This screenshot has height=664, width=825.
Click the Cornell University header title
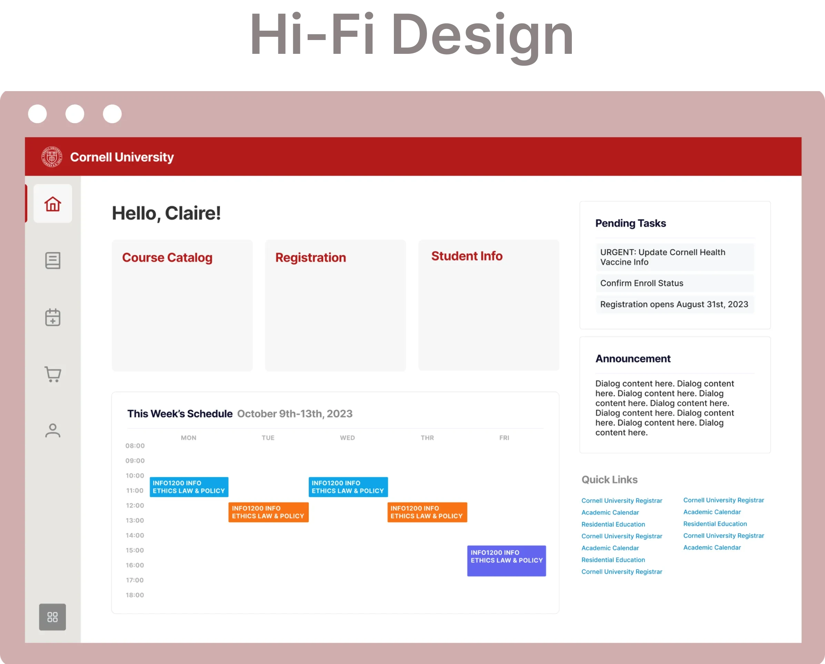122,157
